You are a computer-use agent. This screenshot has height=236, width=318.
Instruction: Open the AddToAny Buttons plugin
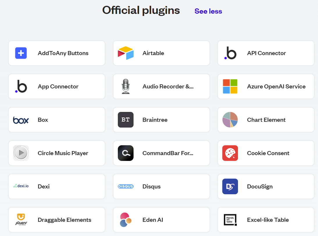57,53
